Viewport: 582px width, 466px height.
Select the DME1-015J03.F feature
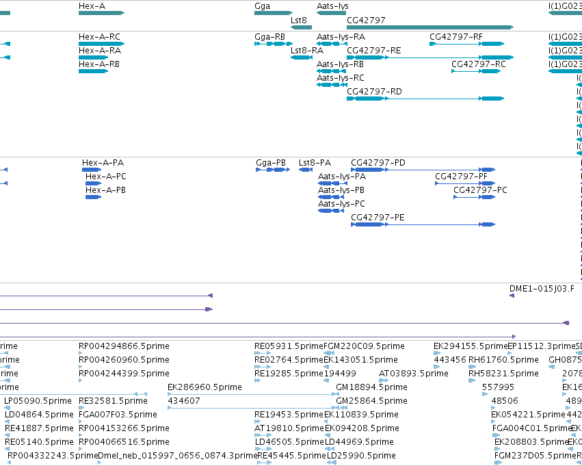click(512, 296)
